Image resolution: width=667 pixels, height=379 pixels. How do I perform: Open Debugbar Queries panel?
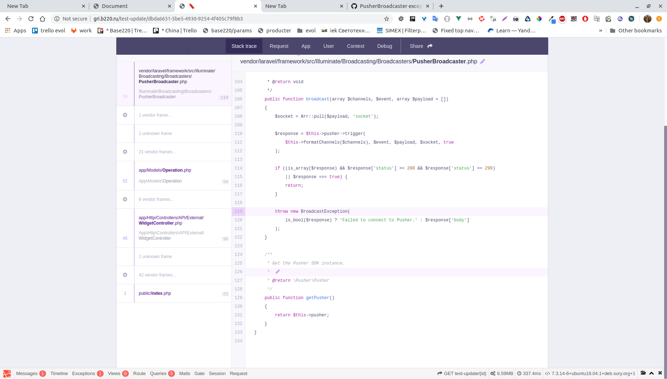click(162, 374)
